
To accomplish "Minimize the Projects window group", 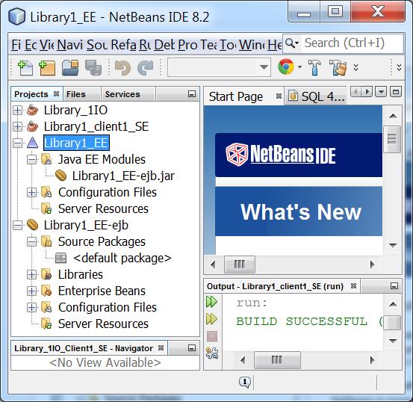I will point(192,94).
